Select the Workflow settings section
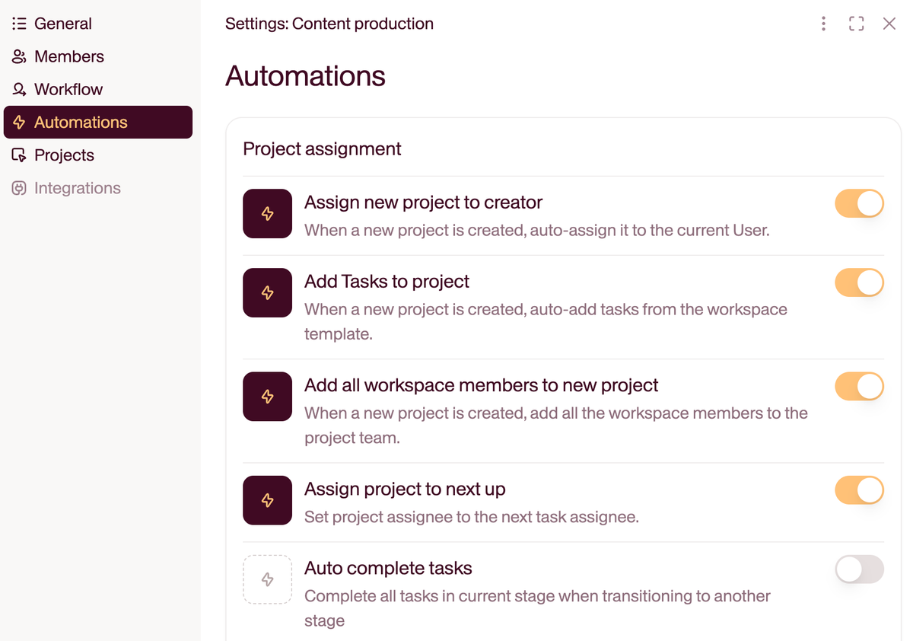 click(68, 89)
